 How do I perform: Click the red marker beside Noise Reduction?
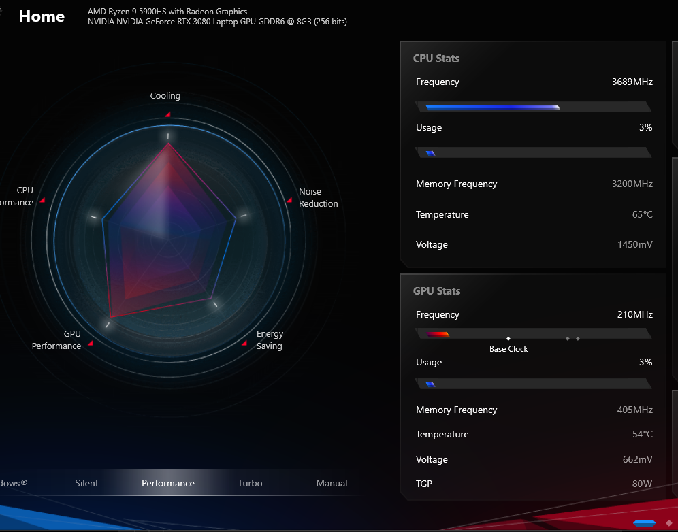tap(289, 200)
